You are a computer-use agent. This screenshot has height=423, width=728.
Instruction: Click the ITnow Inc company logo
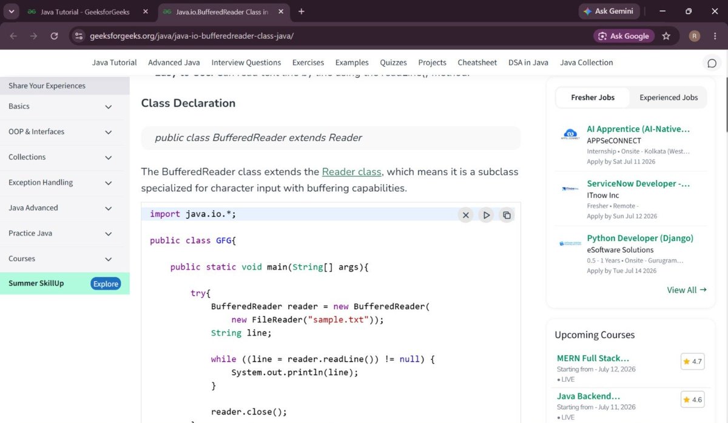tap(570, 189)
